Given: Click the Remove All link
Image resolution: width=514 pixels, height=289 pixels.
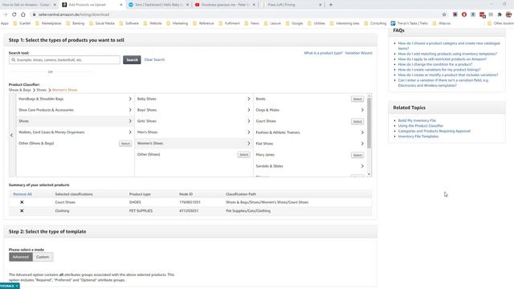Looking at the screenshot, I should click(x=22, y=194).
